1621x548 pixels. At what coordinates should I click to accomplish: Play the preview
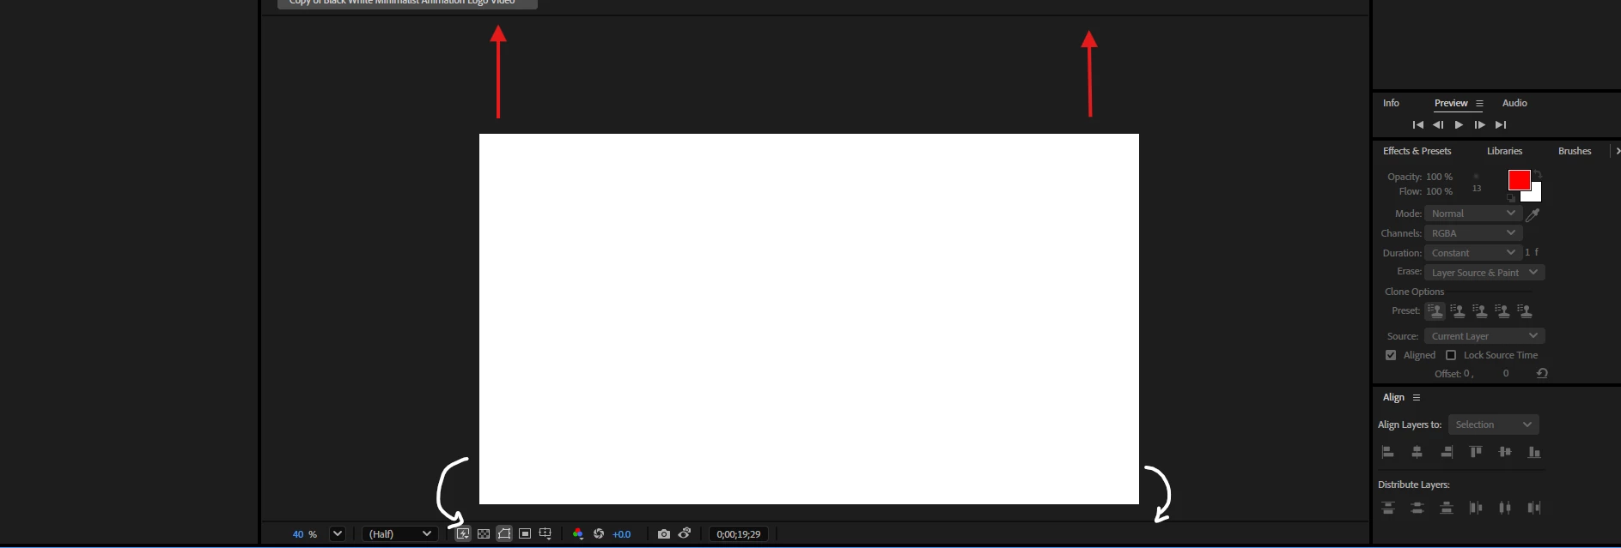tap(1459, 125)
